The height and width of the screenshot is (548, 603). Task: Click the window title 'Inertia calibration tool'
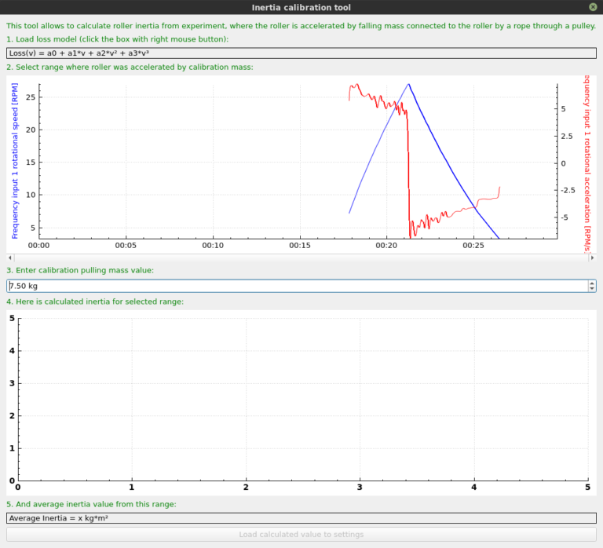click(x=301, y=7)
